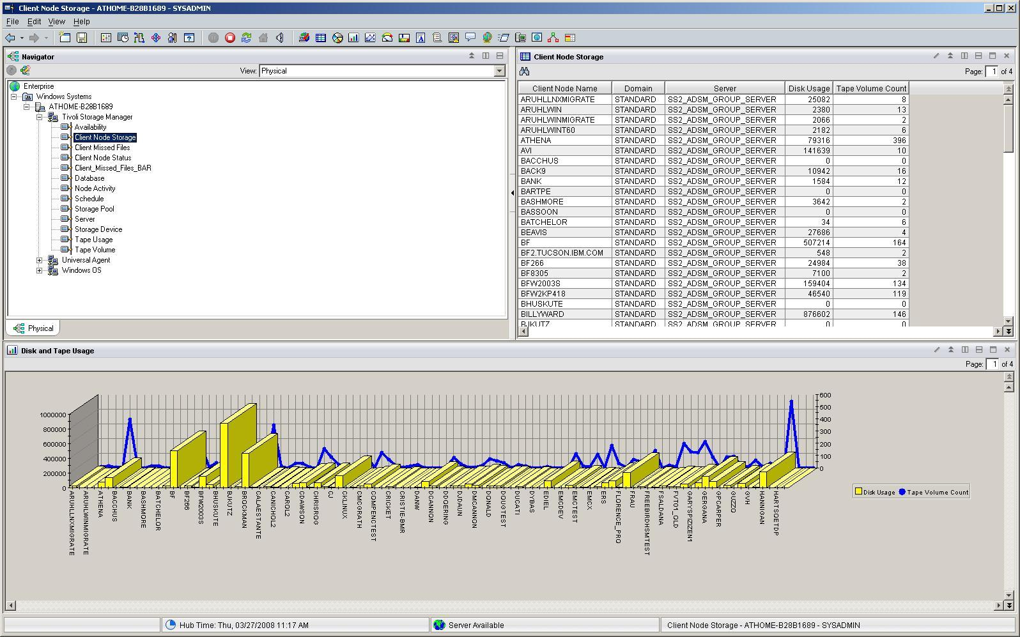The image size is (1020, 637).
Task: Click the gray Forward arrow in toolbar
Action: coord(35,38)
